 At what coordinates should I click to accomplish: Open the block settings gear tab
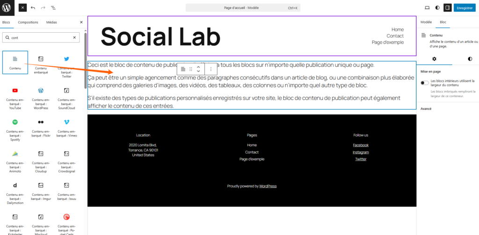[x=435, y=58]
